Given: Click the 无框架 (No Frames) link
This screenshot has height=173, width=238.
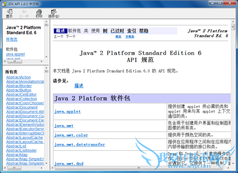Looking at the screenshot, I should [x=129, y=37].
